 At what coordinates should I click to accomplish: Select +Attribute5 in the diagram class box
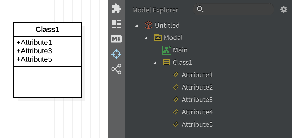pyautogui.click(x=34, y=59)
